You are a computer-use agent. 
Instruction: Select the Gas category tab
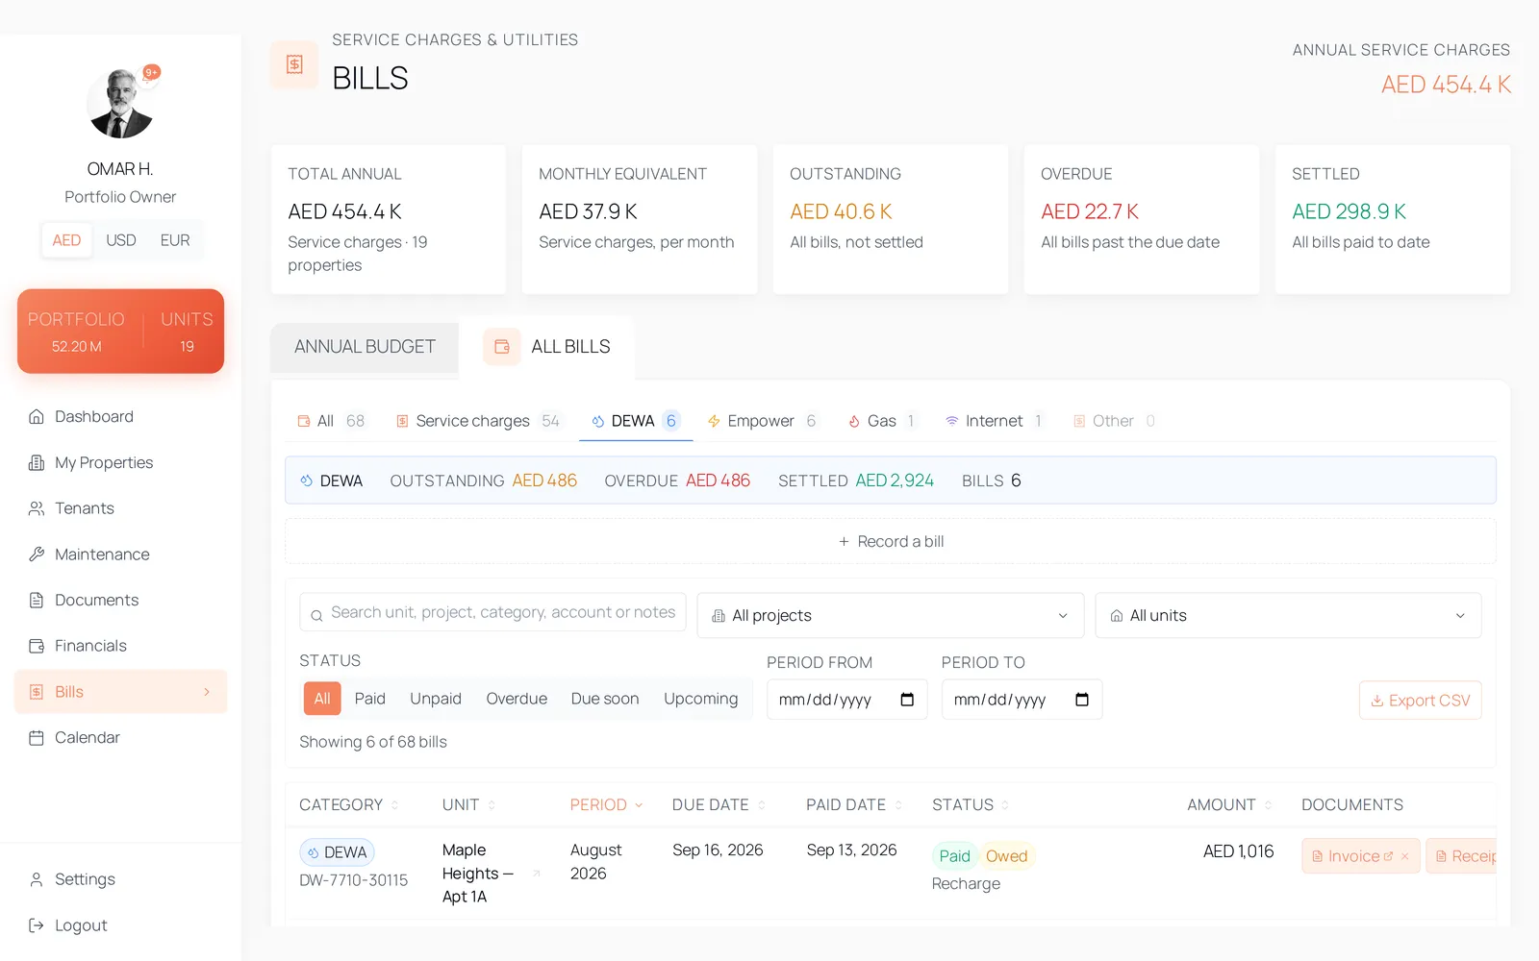pyautogui.click(x=882, y=421)
